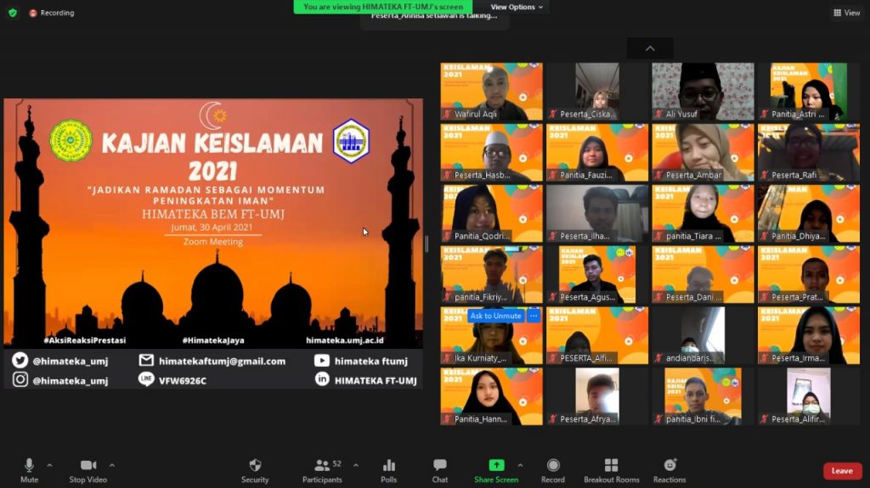Select Peserta_Agus video thumbnail
This screenshot has height=488, width=870.
tap(597, 274)
